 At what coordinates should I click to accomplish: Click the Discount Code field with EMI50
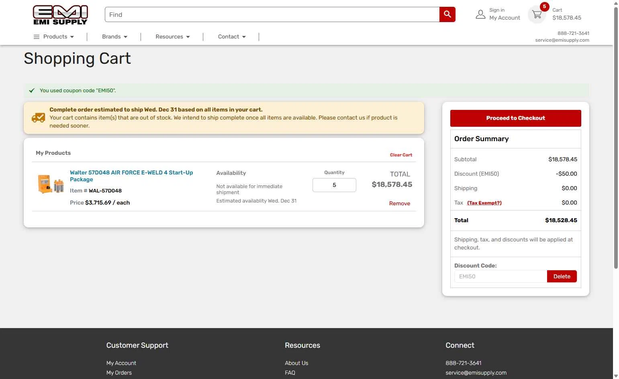pyautogui.click(x=501, y=276)
